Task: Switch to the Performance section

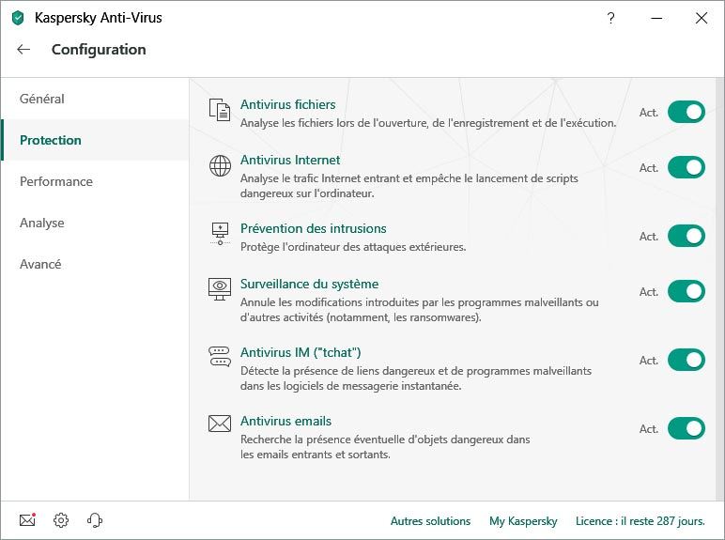Action: click(95, 181)
